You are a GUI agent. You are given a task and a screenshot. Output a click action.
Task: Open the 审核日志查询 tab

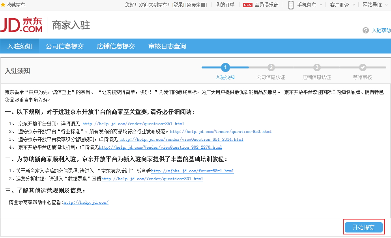tap(167, 46)
